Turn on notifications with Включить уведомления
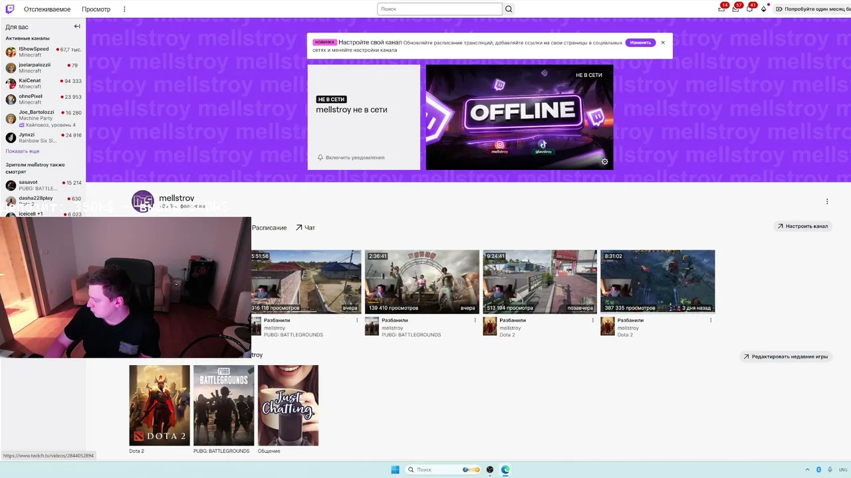The height and width of the screenshot is (478, 851). pos(351,157)
